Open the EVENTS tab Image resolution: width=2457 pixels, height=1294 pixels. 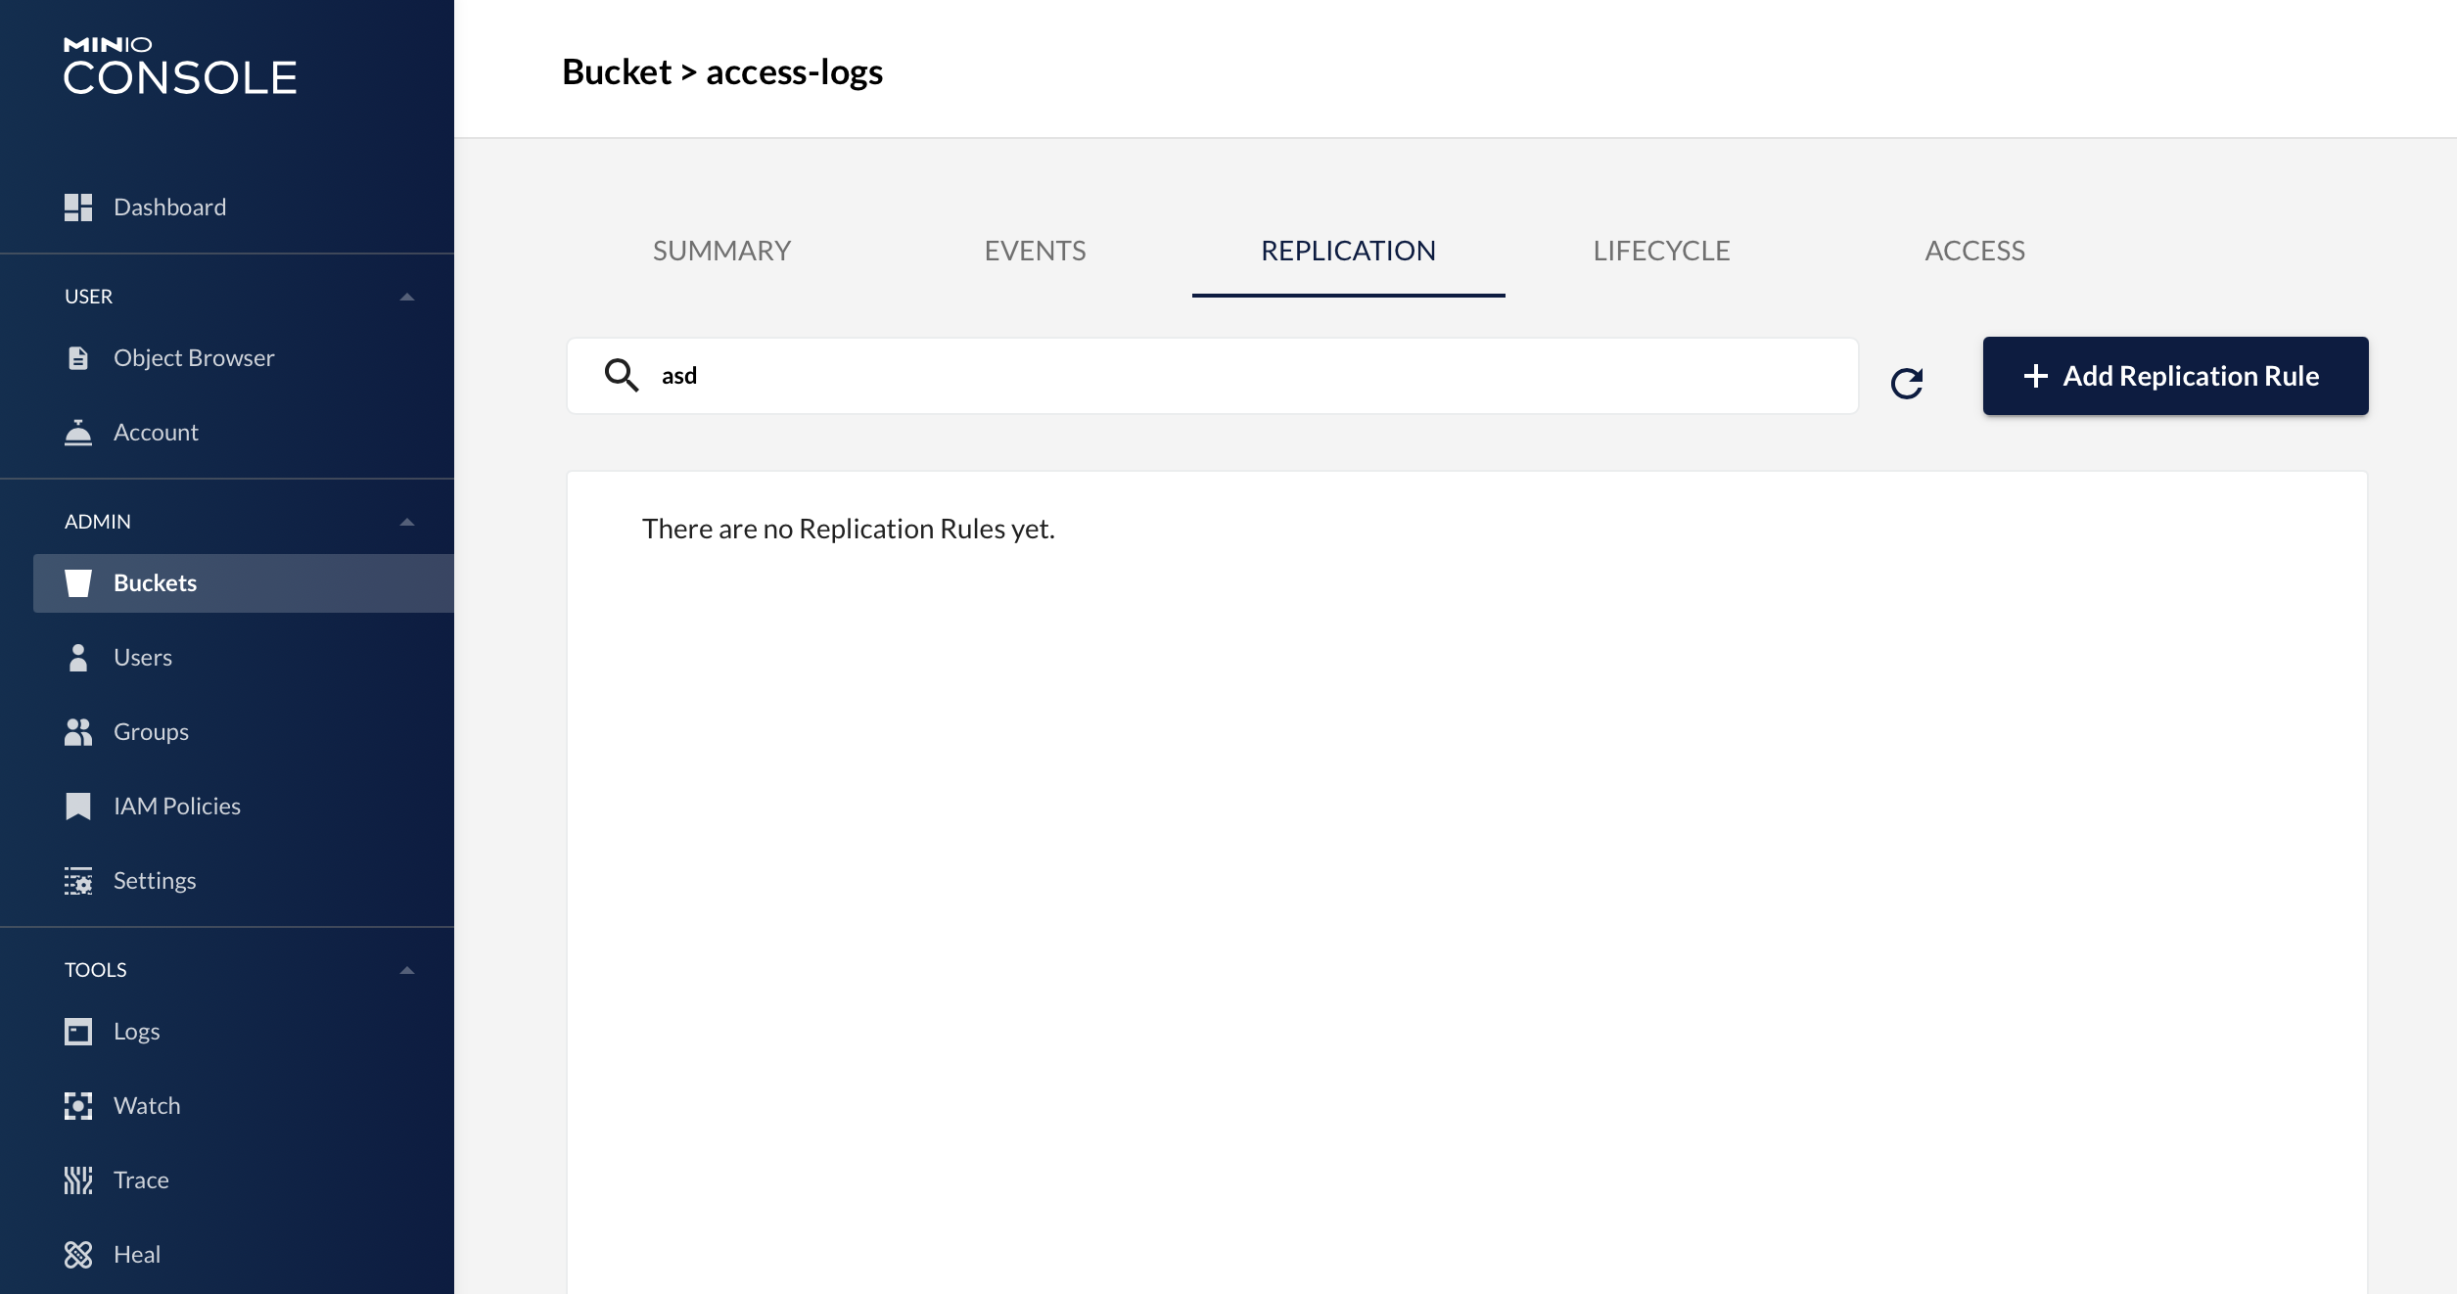pos(1036,251)
